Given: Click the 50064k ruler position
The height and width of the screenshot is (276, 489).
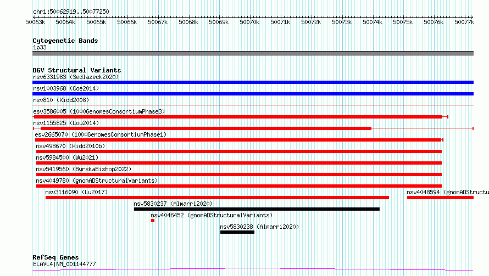Looking at the screenshot, I should [x=65, y=22].
